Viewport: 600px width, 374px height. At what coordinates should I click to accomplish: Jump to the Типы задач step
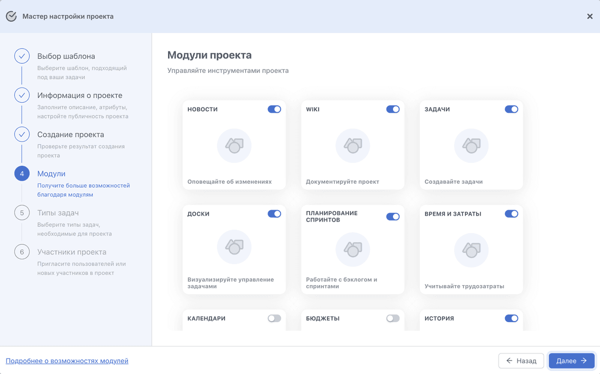point(58,213)
